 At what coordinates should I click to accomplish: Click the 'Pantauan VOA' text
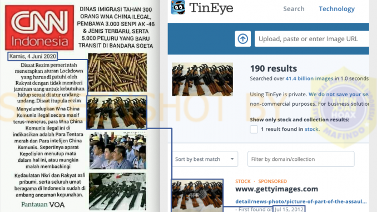tap(43, 205)
